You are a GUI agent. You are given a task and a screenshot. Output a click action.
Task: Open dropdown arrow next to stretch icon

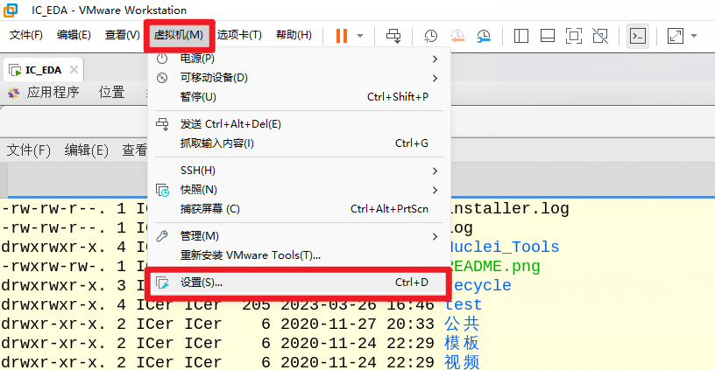(694, 36)
